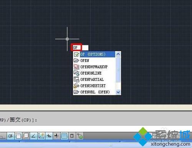Choose OPENDWFMARKUP command suggestion
Image resolution: width=192 pixels, height=148 pixels.
tap(94, 67)
